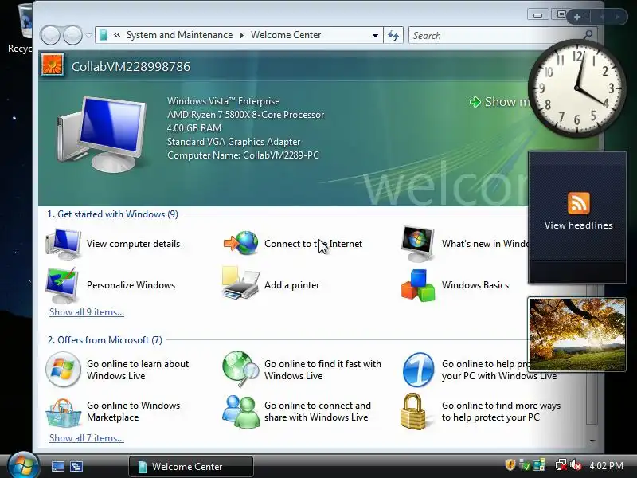The width and height of the screenshot is (637, 478).
Task: Open View computer details icon
Action: coord(63,244)
